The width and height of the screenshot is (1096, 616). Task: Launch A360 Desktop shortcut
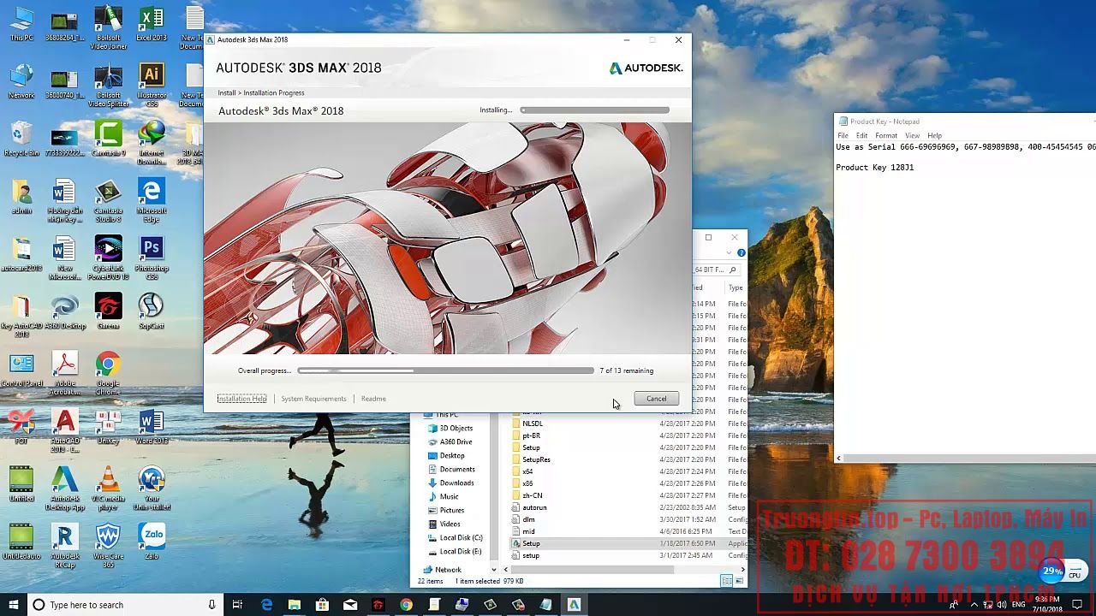pos(65,310)
